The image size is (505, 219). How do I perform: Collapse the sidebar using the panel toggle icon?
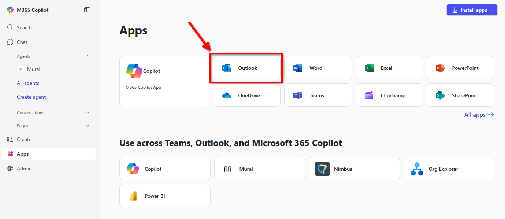tap(87, 10)
